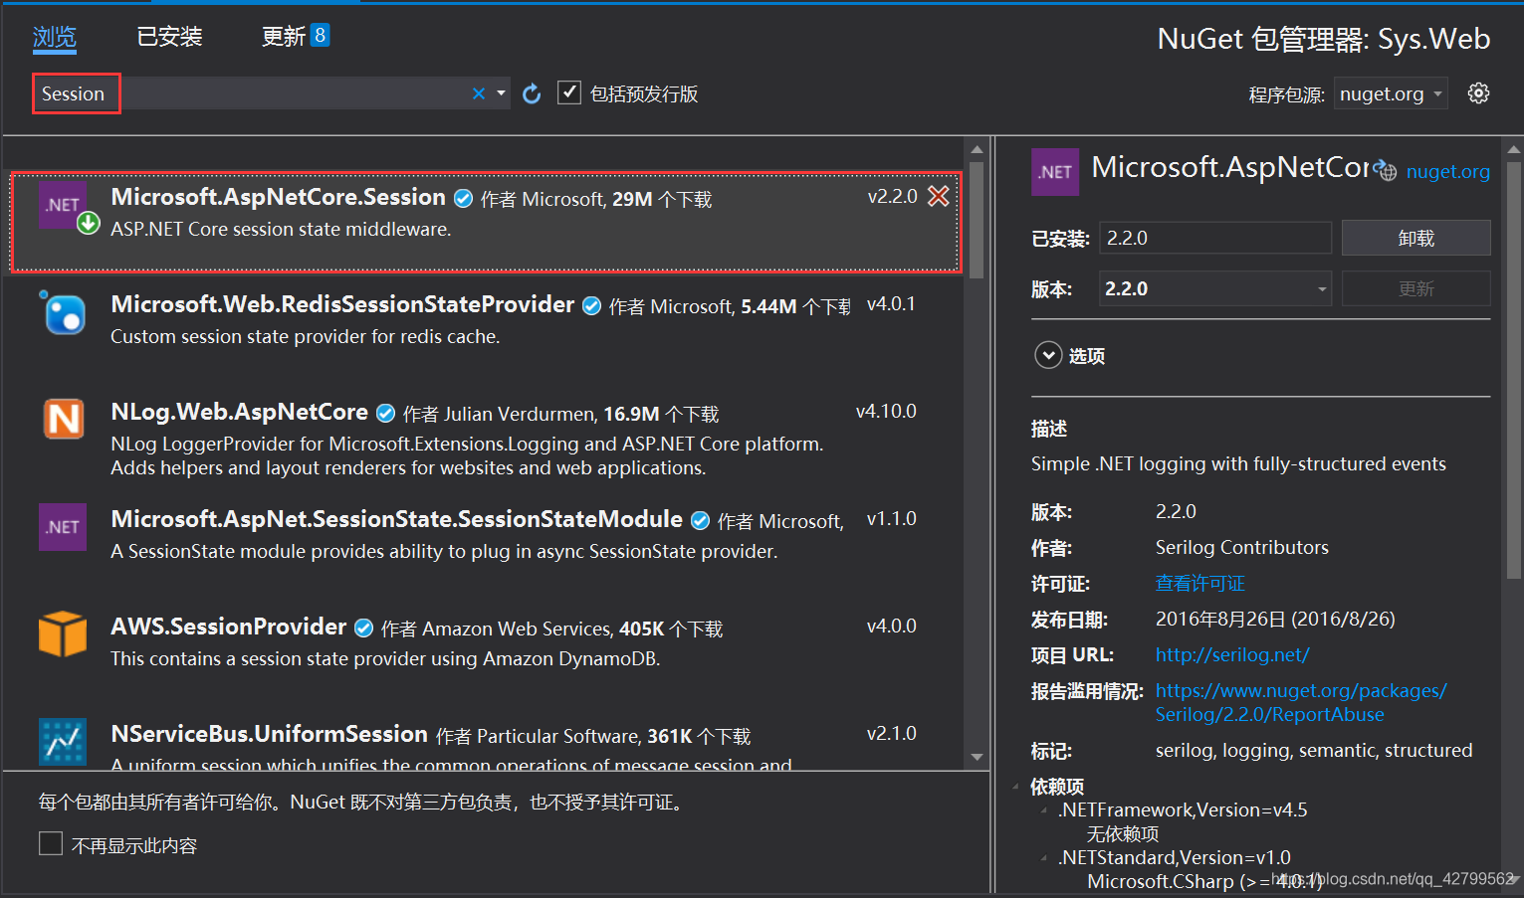This screenshot has height=898, width=1524.
Task: Click the Uninstall button in details panel
Action: pos(1415,238)
